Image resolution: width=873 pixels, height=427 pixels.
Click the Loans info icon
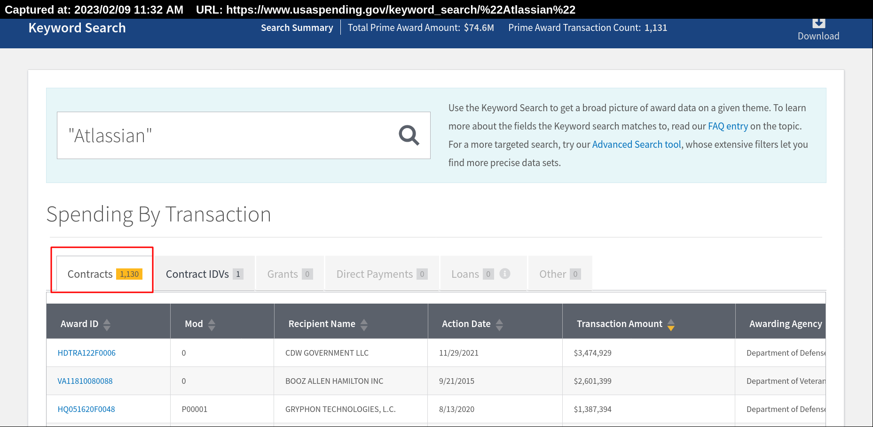tap(505, 274)
